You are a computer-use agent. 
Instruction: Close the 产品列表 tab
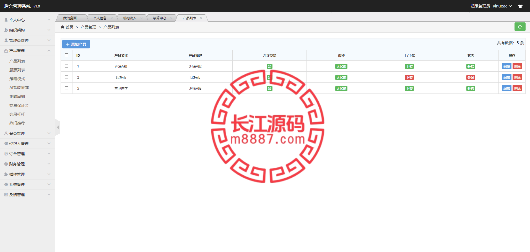pyautogui.click(x=201, y=18)
